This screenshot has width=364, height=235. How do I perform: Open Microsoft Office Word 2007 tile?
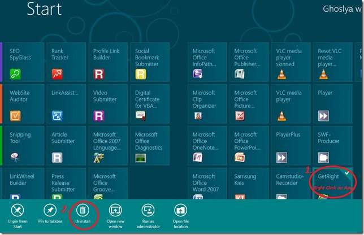(207, 183)
